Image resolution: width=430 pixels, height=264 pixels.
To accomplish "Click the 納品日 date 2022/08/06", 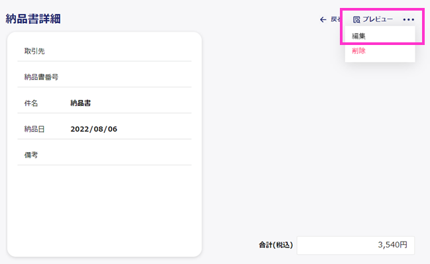I will click(x=94, y=129).
